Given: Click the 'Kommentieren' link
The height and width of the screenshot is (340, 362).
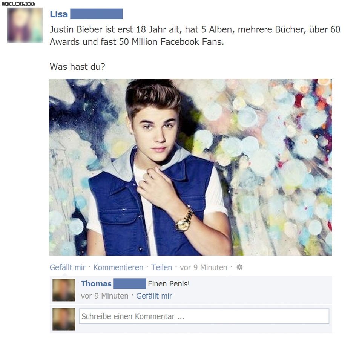Looking at the screenshot, I should (x=118, y=268).
